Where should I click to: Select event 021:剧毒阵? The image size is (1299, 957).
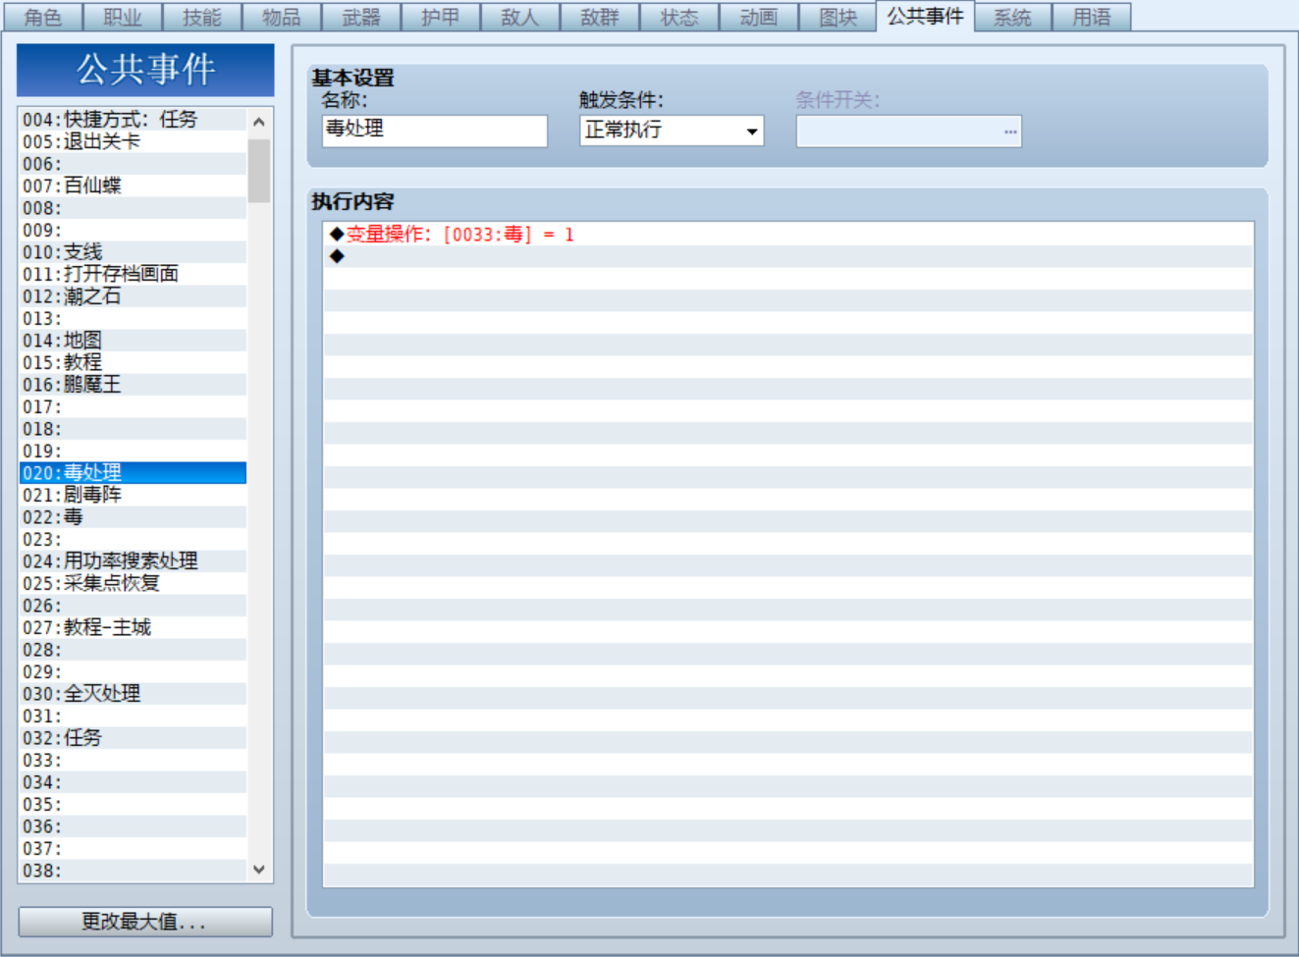[133, 495]
